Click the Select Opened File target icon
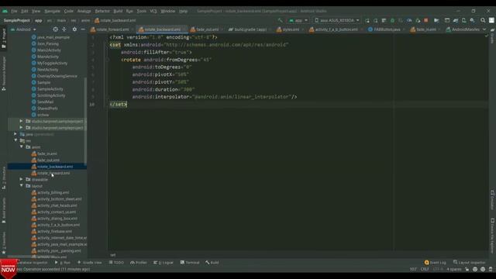This screenshot has height=279, width=496. 55,29
